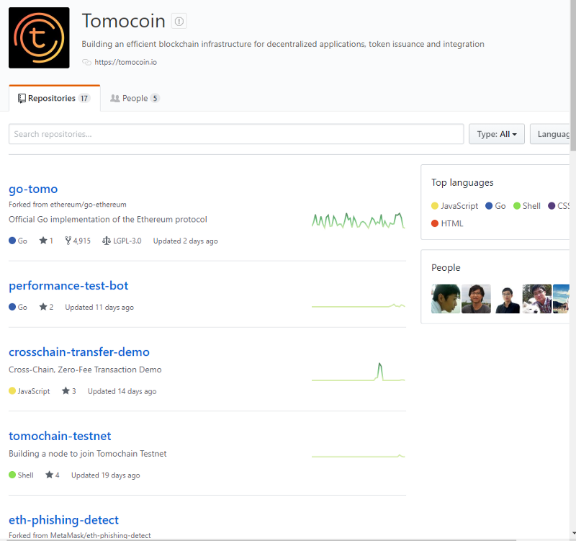
Task: Click the "Updated 2 days ago" text
Action: (x=185, y=241)
